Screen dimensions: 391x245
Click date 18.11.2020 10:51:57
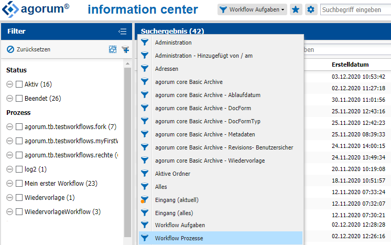(359, 180)
